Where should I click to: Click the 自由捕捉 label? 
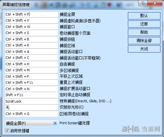[x=67, y=64]
